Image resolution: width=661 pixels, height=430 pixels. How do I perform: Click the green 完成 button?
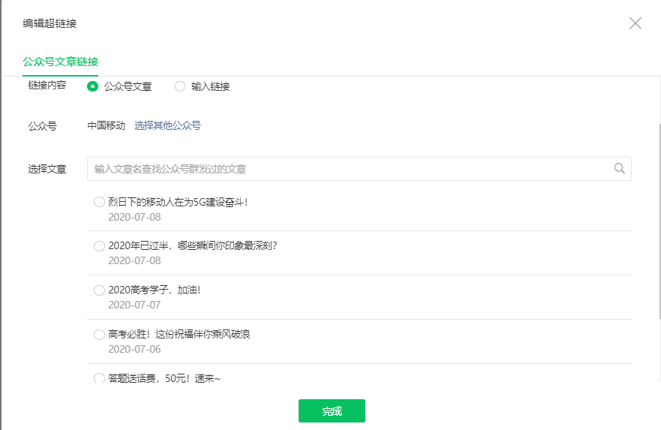[332, 410]
